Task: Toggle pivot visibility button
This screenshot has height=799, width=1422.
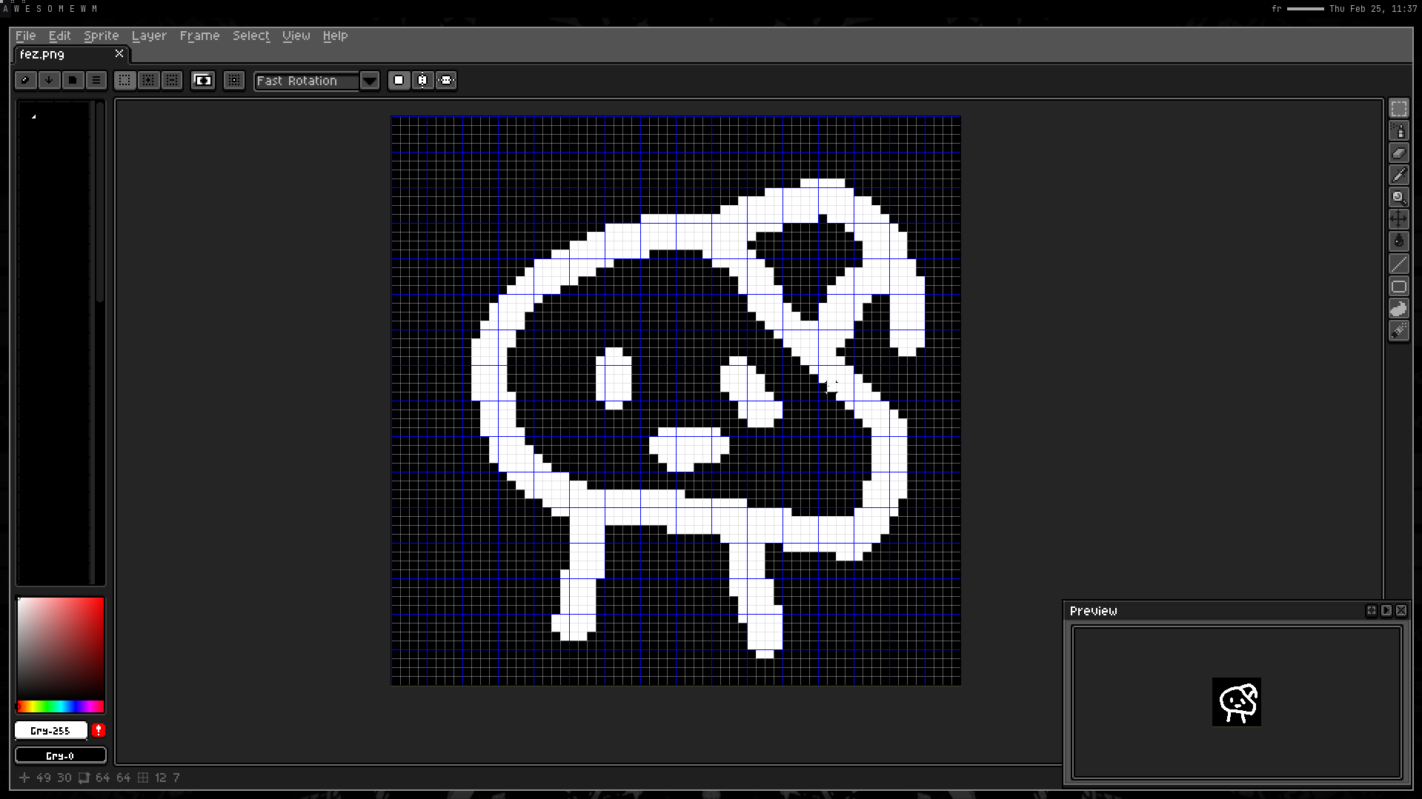Action: pos(234,80)
